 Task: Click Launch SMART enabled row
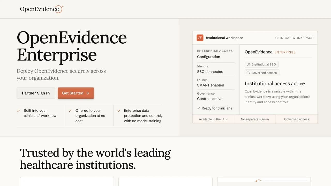point(216,83)
